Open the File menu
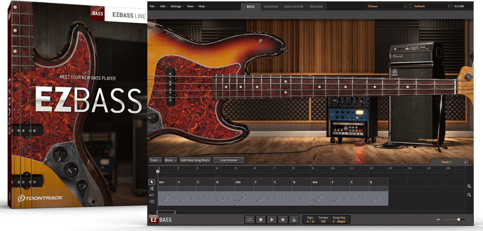This screenshot has height=231, width=483. point(153,6)
